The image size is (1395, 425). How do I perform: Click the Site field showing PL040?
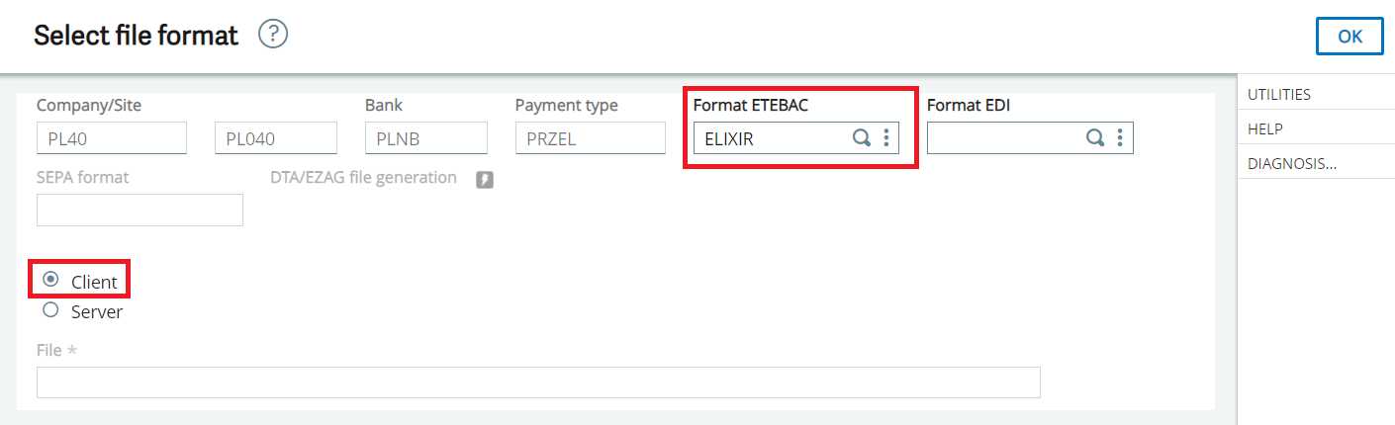coord(275,138)
